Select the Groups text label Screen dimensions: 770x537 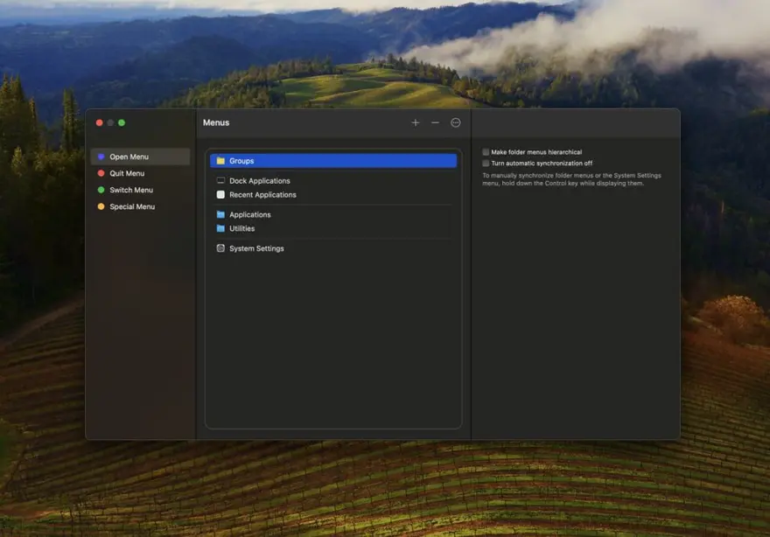[241, 161]
